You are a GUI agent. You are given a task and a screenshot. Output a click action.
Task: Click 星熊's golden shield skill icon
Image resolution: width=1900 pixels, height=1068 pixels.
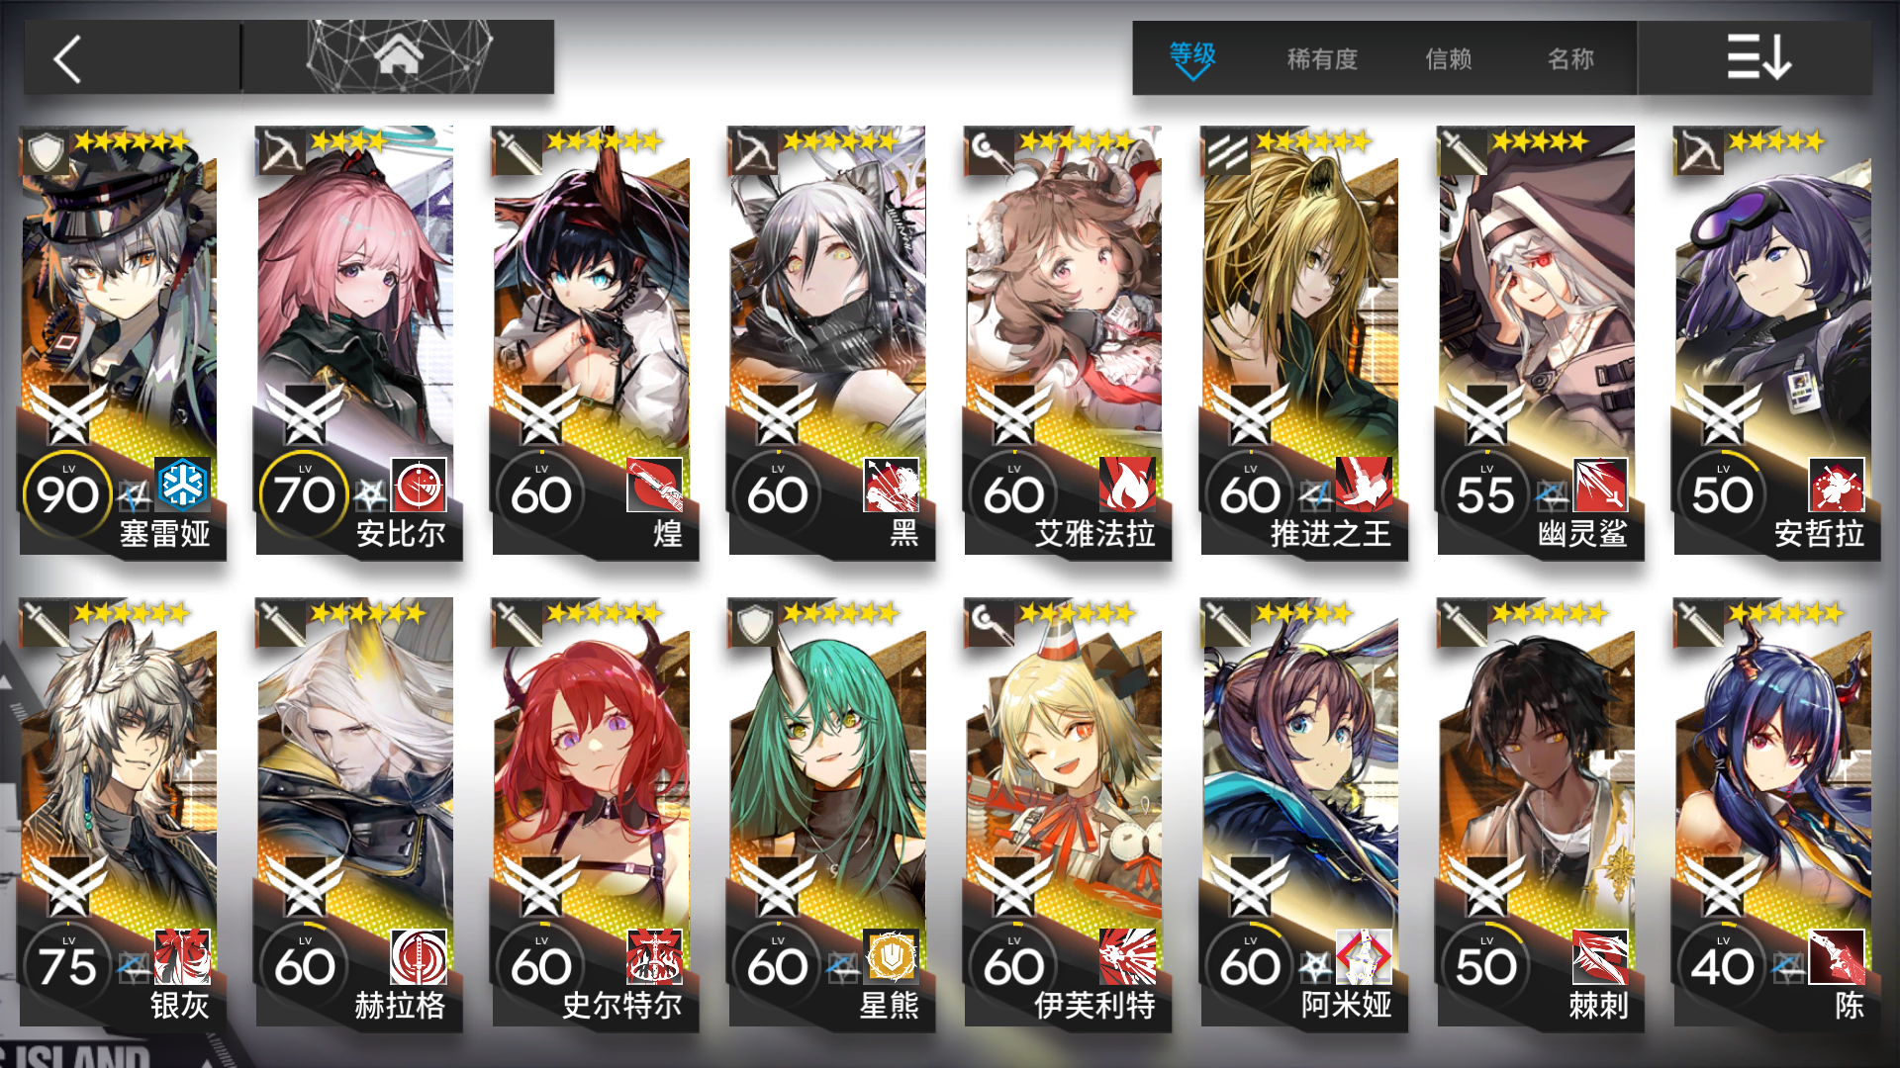click(x=892, y=957)
